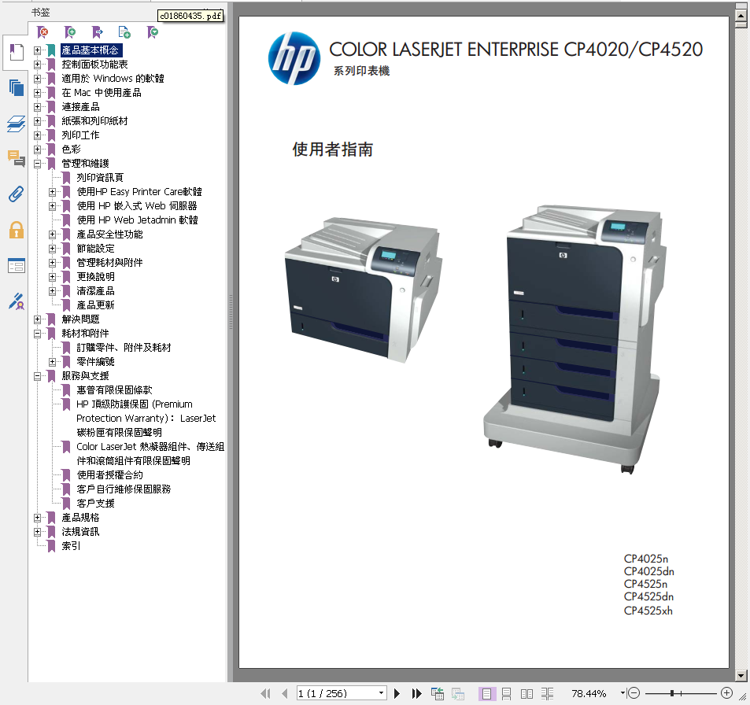The width and height of the screenshot is (750, 705).
Task: Open the page number dropdown
Action: (x=381, y=693)
